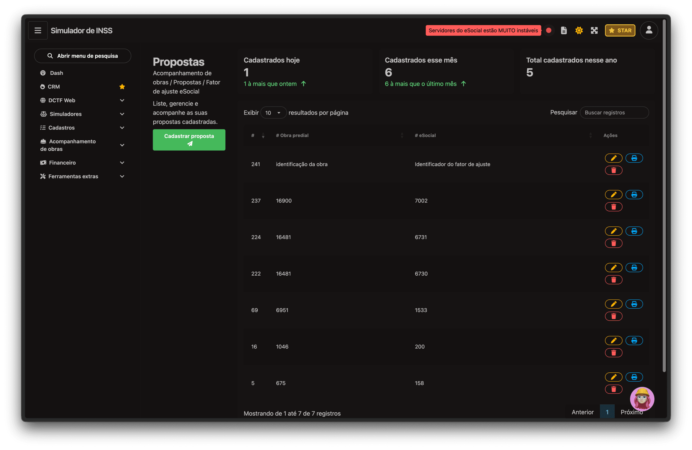Click the hamburger menu icon
Viewport: 692px width, 450px height.
(x=38, y=31)
